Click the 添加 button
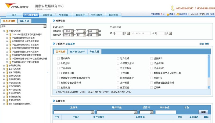 203,112
